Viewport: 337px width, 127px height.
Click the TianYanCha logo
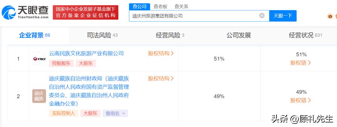(x=25, y=12)
